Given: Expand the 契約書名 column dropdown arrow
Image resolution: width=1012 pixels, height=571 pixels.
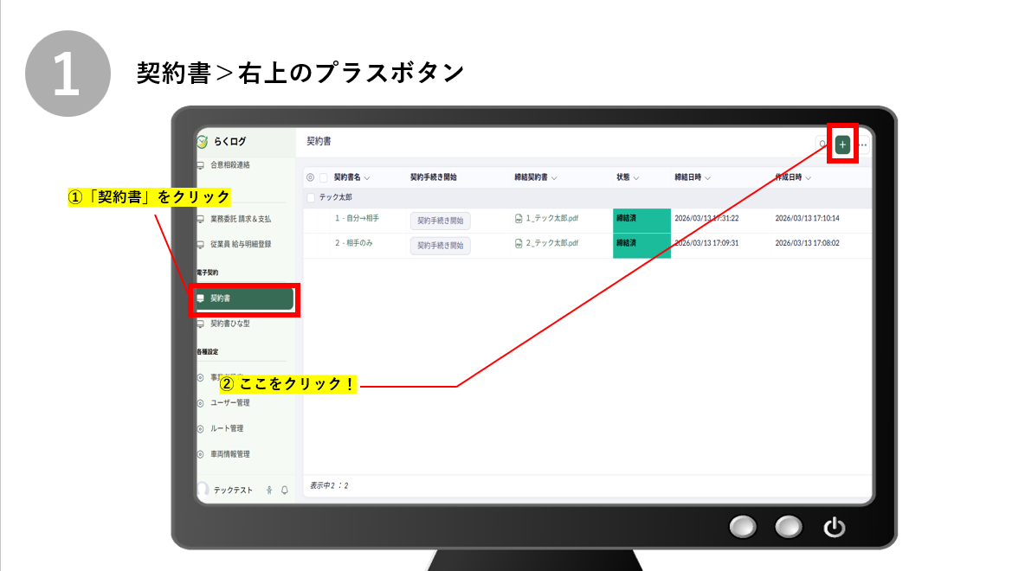Looking at the screenshot, I should click(367, 178).
